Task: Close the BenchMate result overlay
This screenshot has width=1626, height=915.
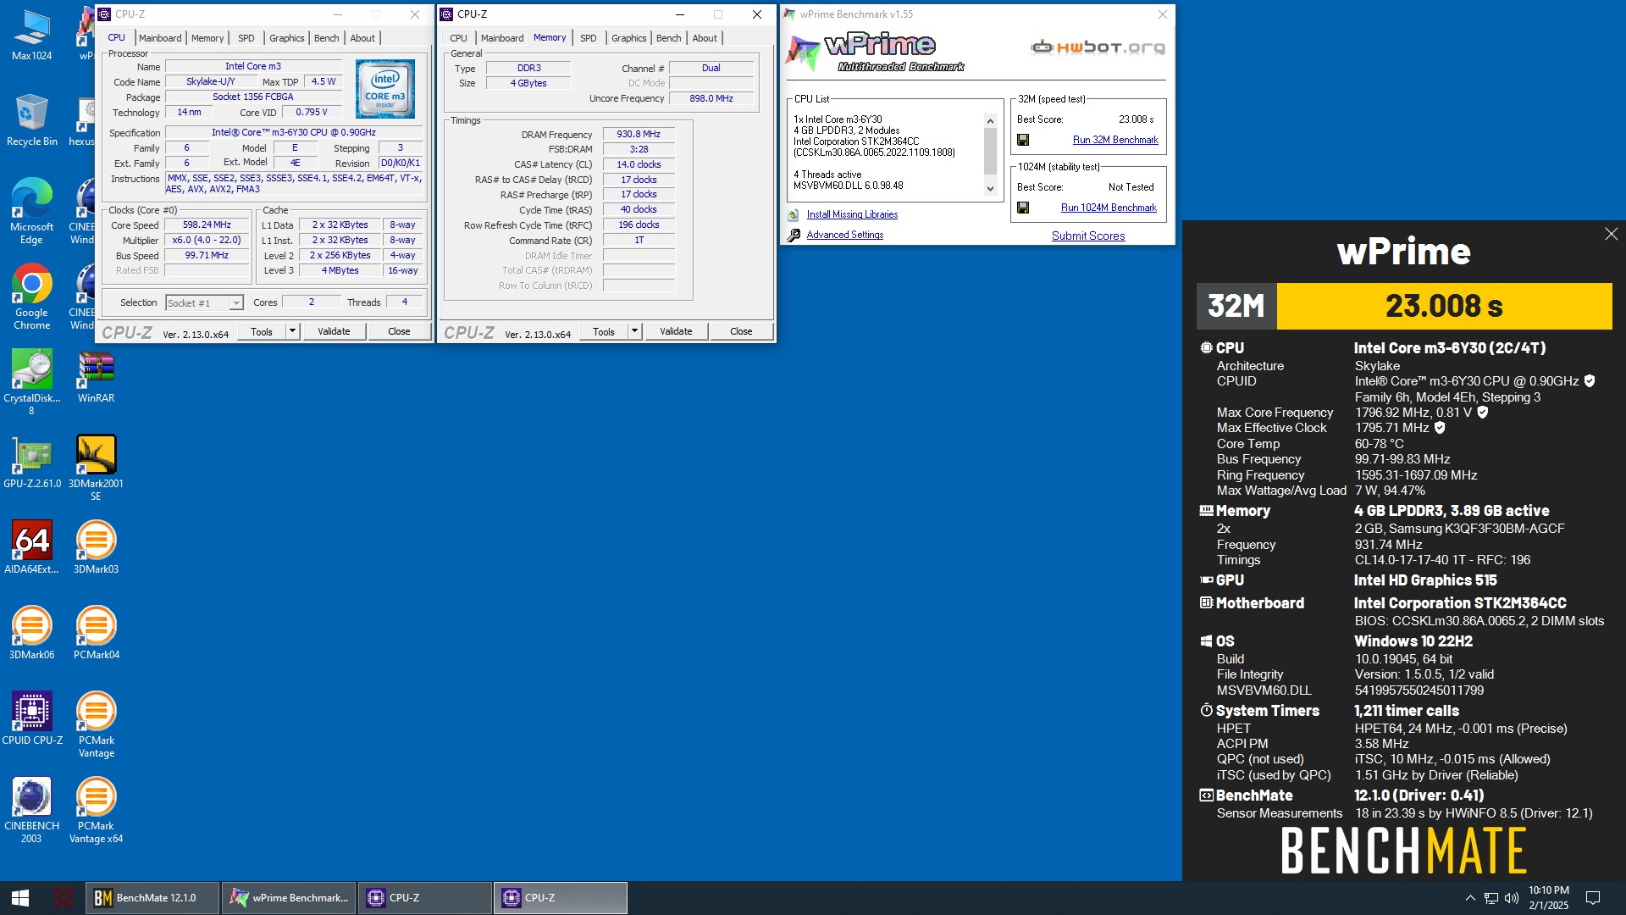Action: tap(1611, 234)
